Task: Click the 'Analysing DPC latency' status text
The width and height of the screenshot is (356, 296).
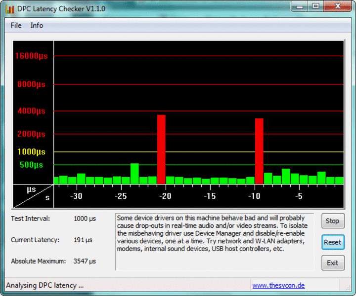Action: (x=45, y=285)
